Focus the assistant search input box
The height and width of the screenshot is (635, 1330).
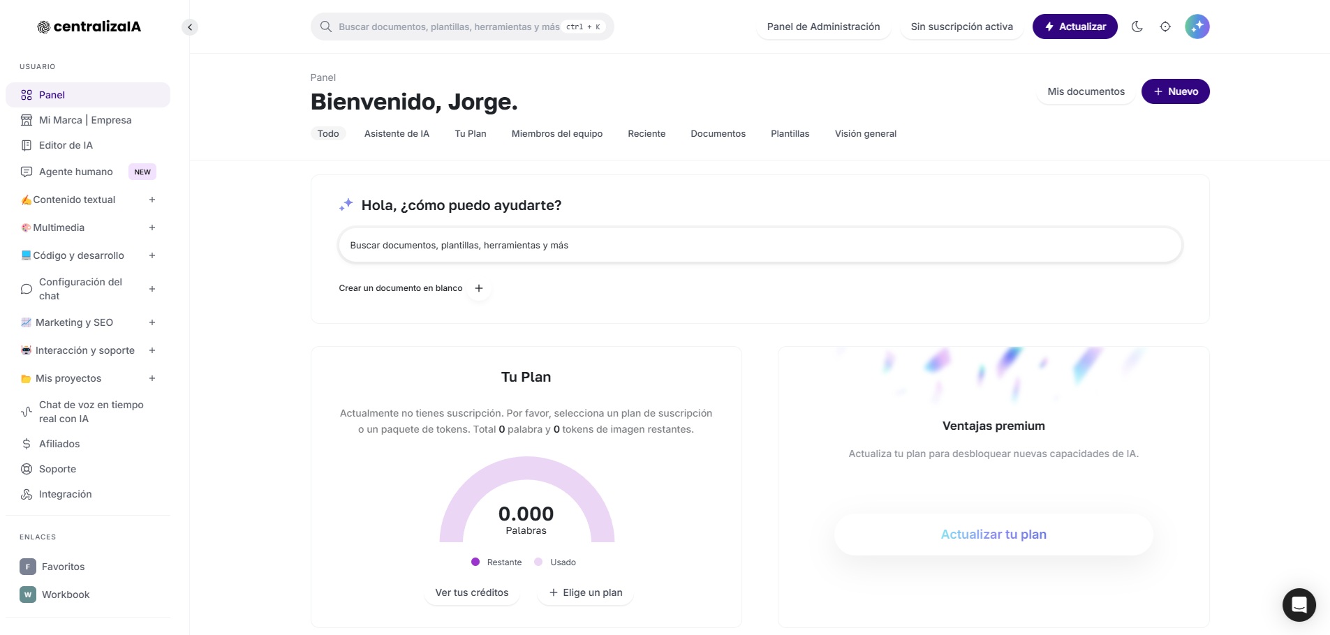click(x=760, y=245)
